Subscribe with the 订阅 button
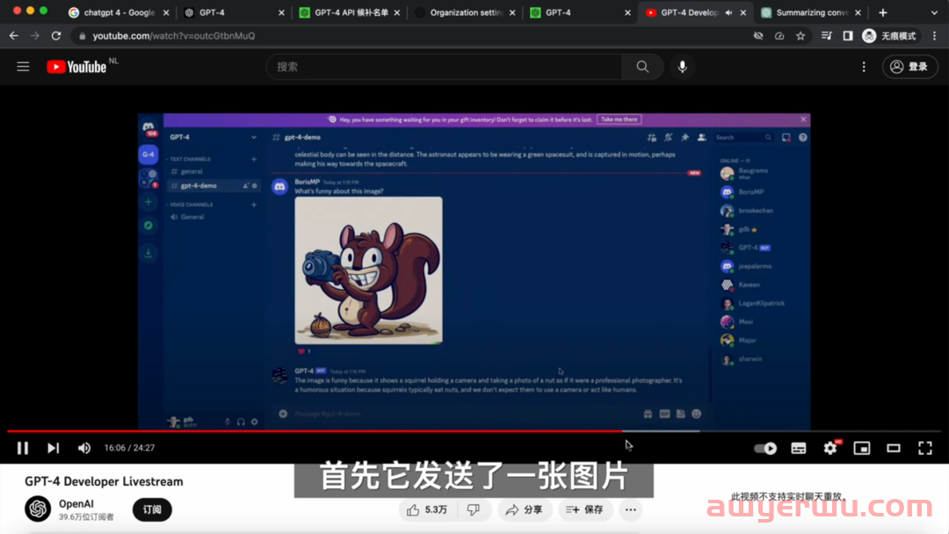 [x=152, y=509]
